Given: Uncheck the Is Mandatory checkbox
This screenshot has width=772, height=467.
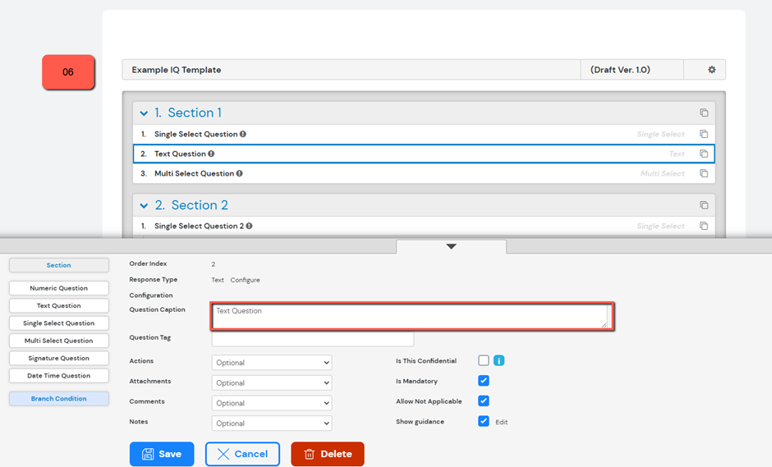Looking at the screenshot, I should (484, 381).
